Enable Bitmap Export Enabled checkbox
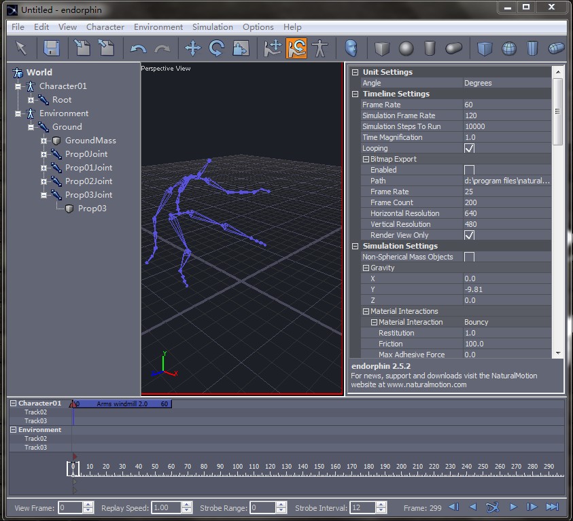Viewport: 573px width, 521px height. [x=469, y=170]
